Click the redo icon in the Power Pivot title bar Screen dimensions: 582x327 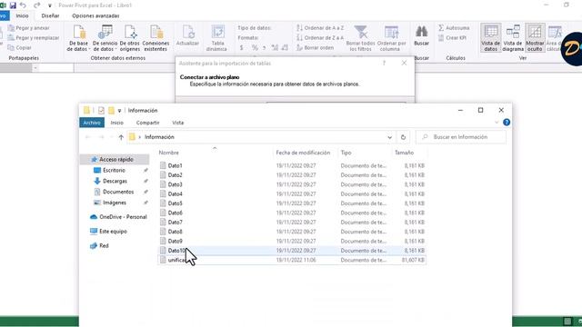[x=36, y=5]
